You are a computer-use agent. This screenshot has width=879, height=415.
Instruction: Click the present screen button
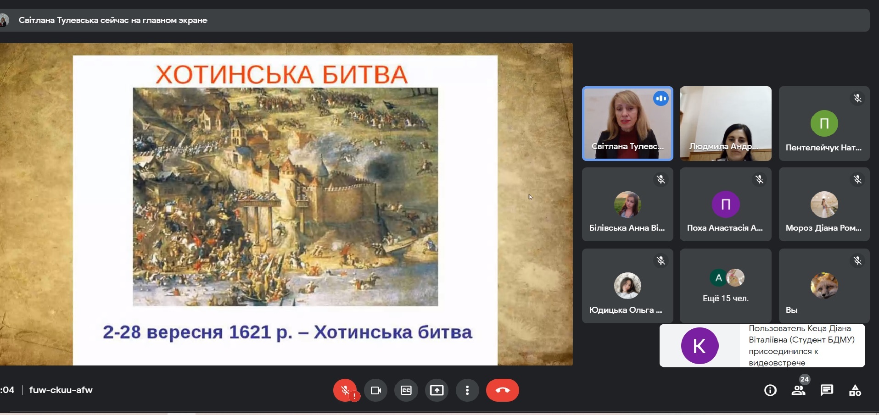[x=437, y=390]
